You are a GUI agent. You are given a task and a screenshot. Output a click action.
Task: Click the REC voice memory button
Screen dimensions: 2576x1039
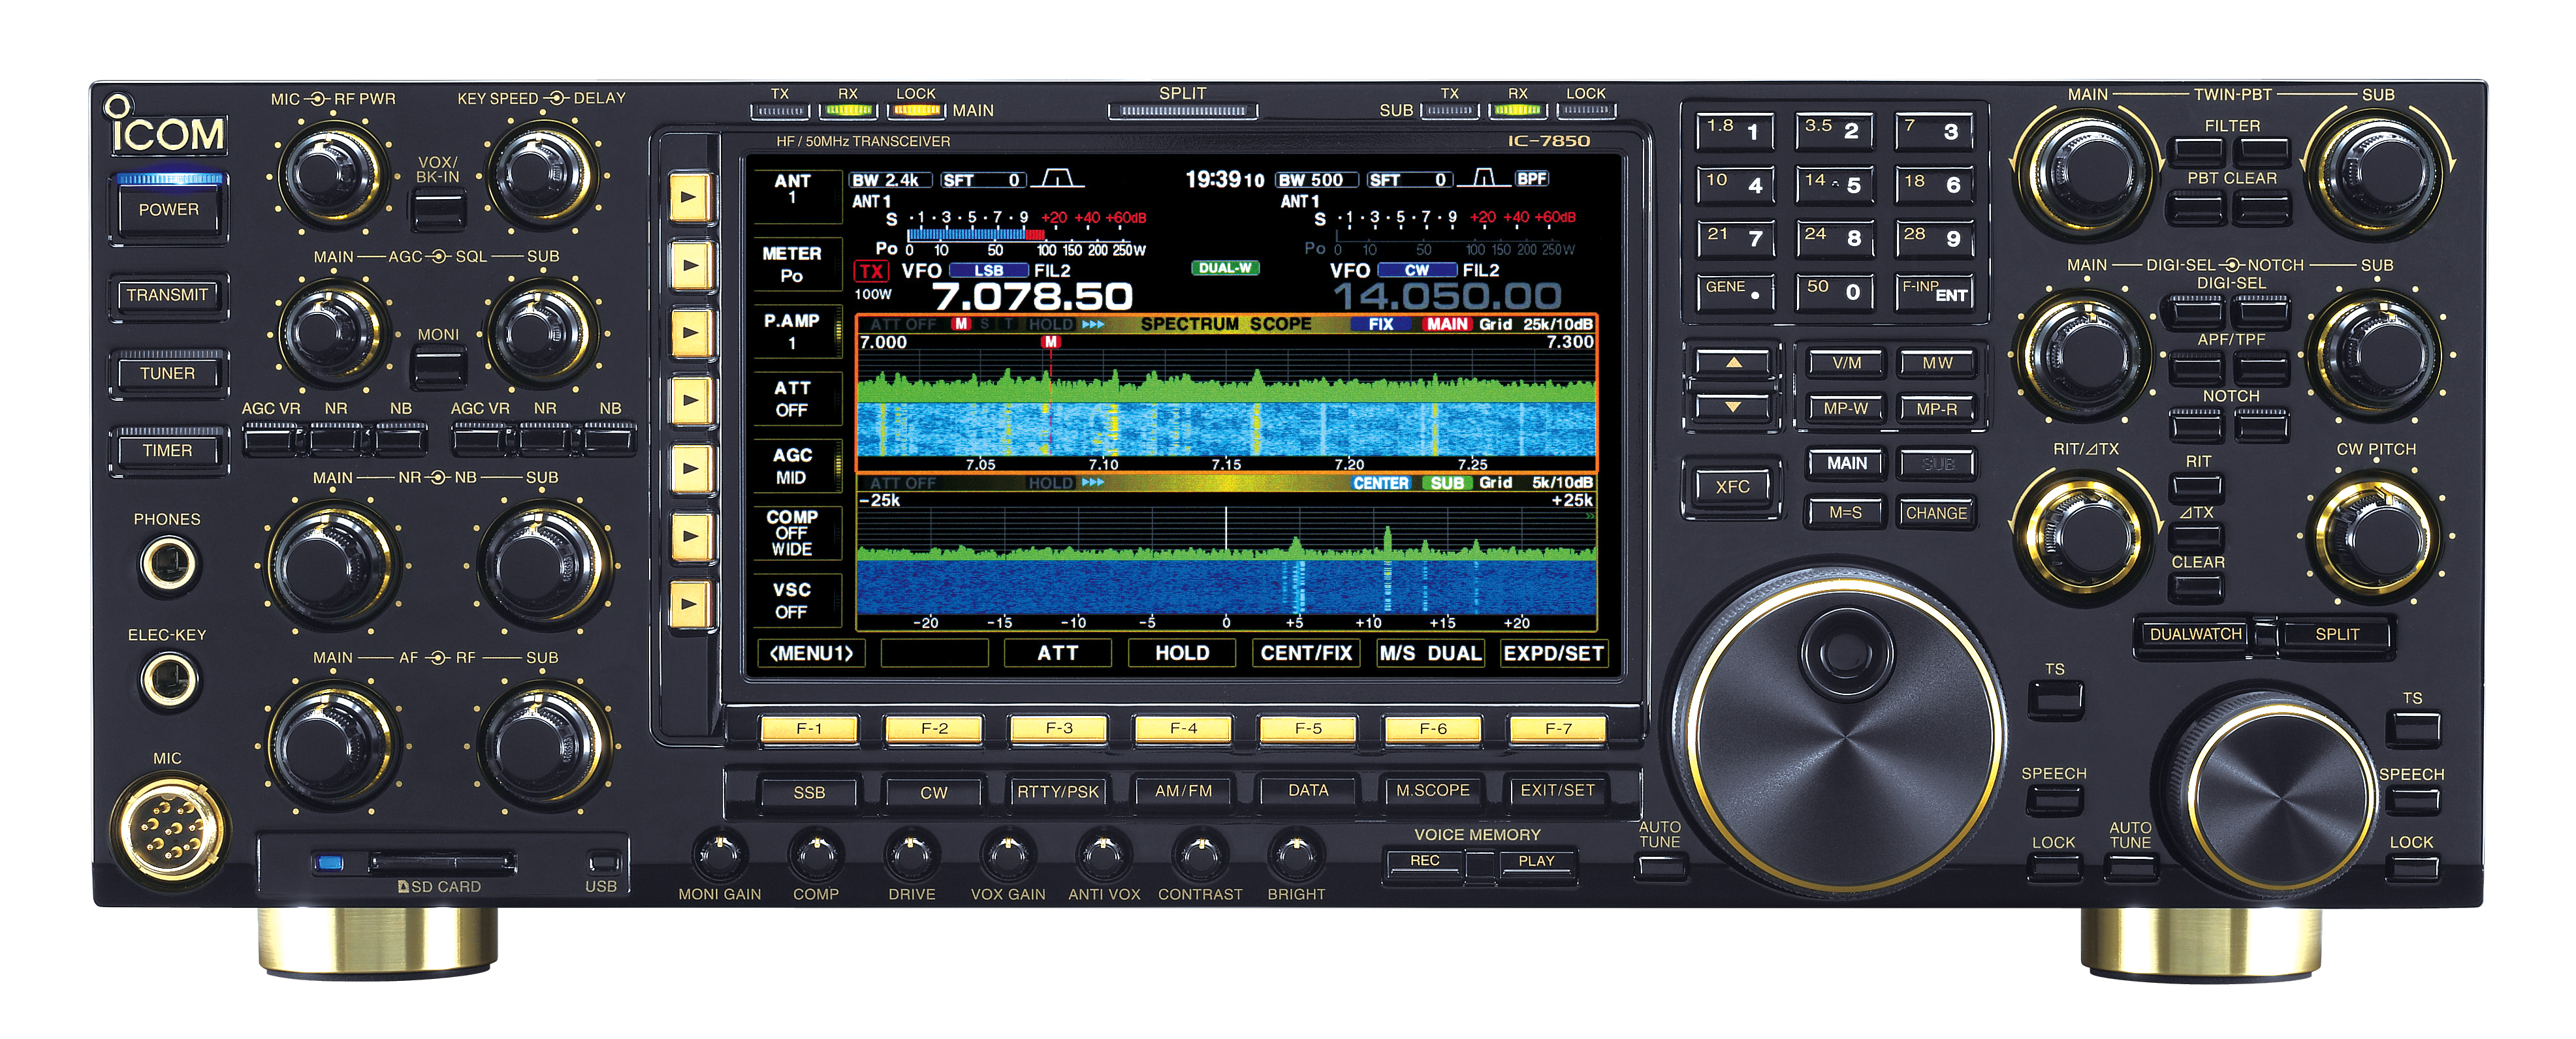tap(1425, 862)
